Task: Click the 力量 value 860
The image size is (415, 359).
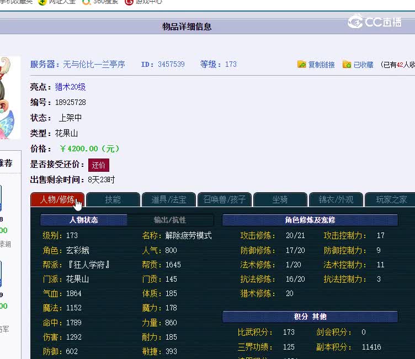Action: click(171, 323)
